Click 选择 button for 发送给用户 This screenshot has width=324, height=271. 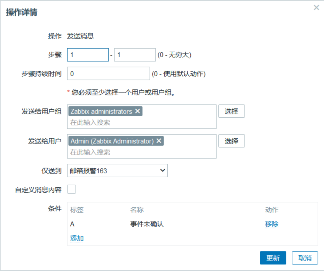pos(231,141)
